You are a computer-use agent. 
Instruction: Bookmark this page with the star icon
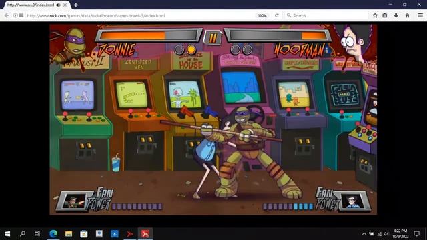(375, 15)
